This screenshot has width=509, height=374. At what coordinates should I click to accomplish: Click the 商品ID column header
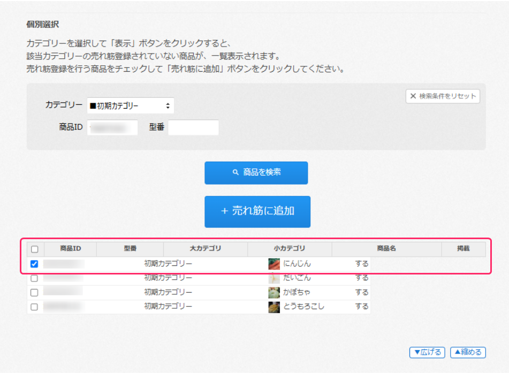[x=70, y=249]
